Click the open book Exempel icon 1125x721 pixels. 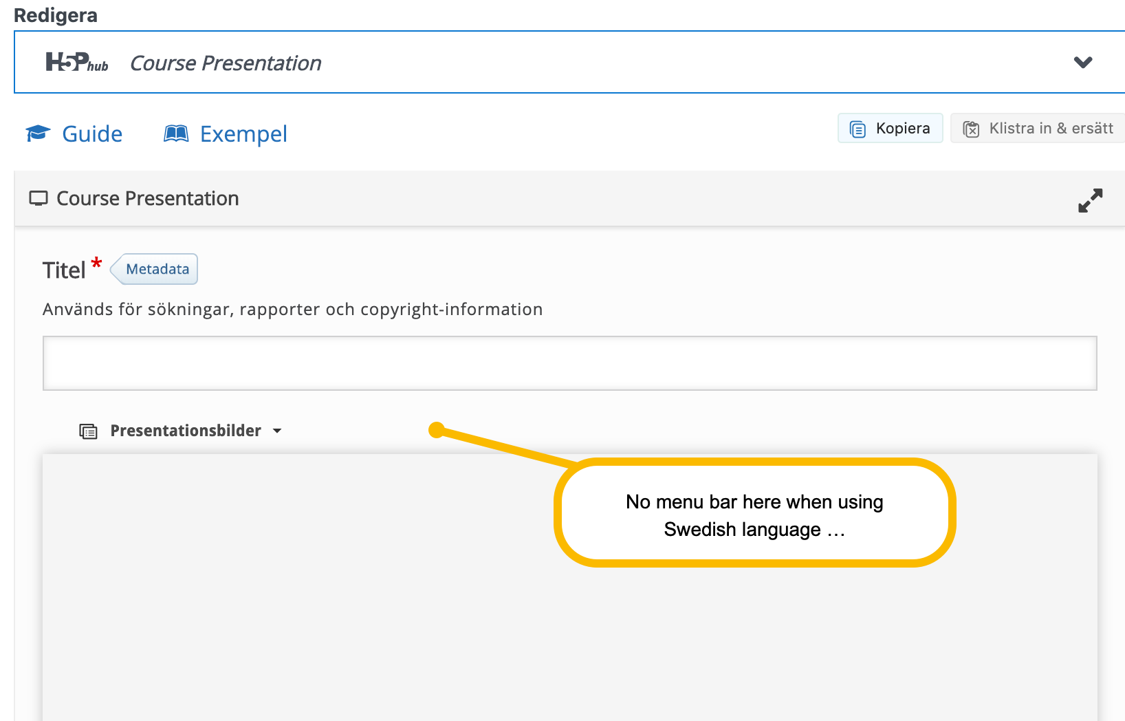[x=176, y=133]
